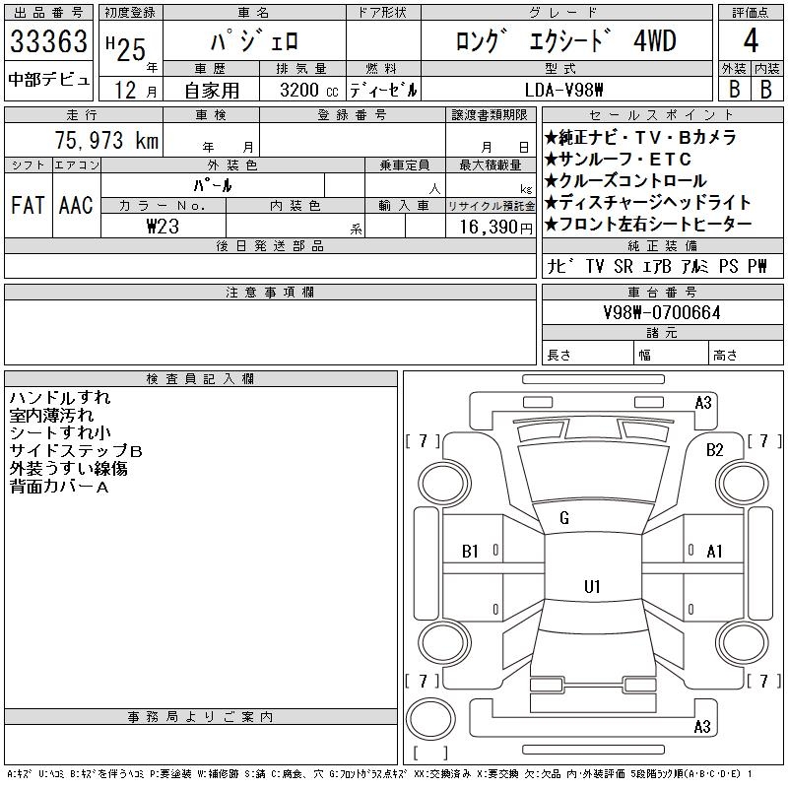Click the 登録番号 header
This screenshot has width=788, height=788.
[x=353, y=114]
